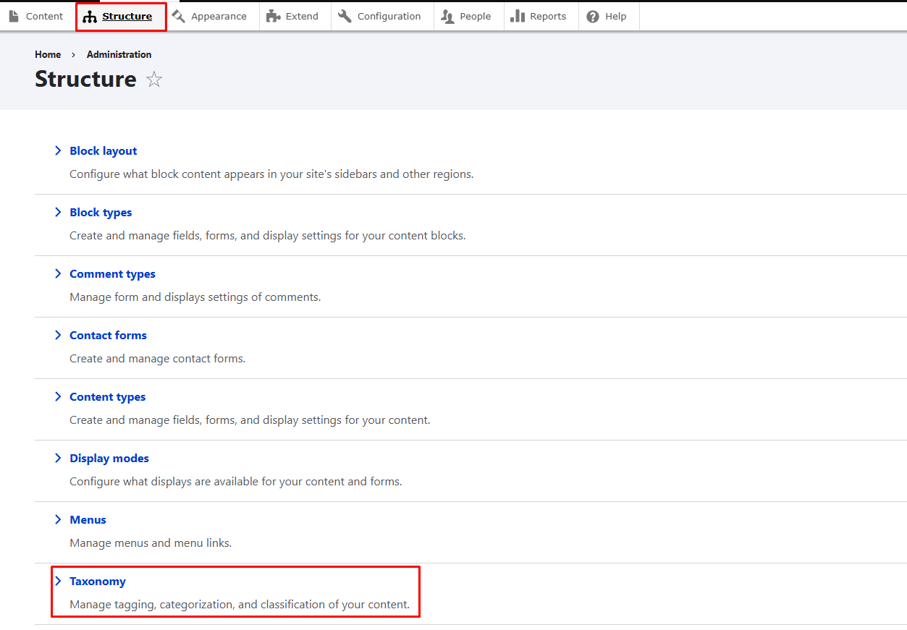907x630 pixels.
Task: Click chevron beside Taxonomy
Action: (58, 581)
